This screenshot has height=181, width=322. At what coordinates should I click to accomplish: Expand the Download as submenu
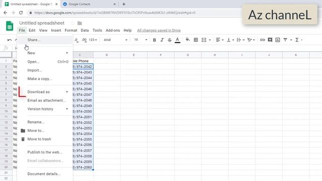click(45, 92)
